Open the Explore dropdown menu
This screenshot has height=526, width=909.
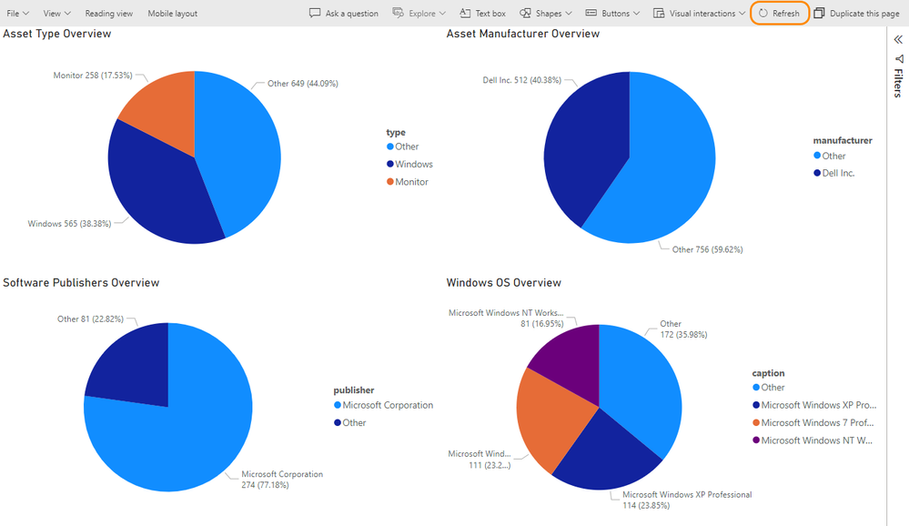(419, 14)
